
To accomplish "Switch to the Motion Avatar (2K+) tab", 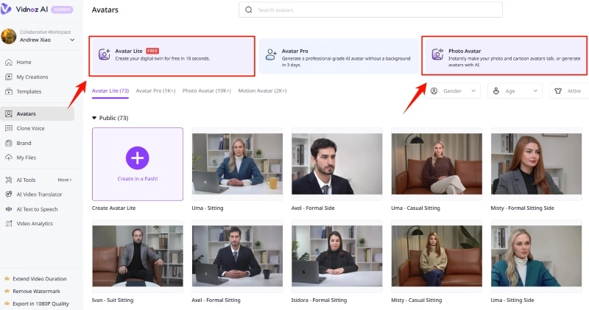I will [x=262, y=91].
